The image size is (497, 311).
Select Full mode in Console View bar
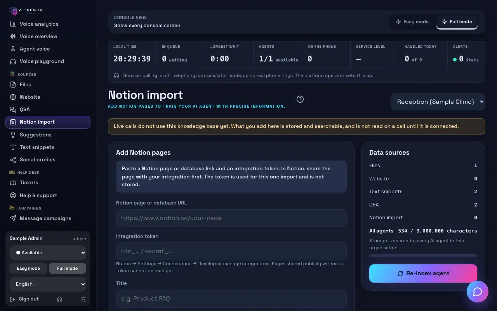(x=457, y=22)
